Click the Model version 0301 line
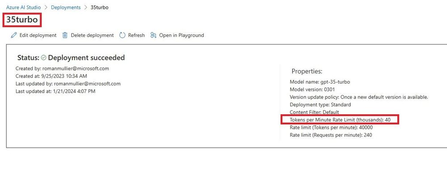Screen dimensions: 447x170 (312, 90)
